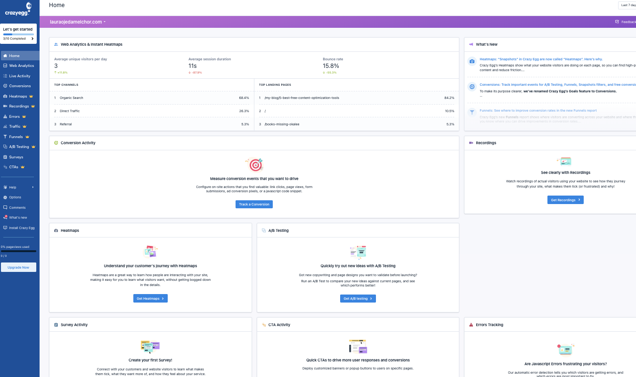Open the Last 7 days date selector
The image size is (636, 377).
[628, 5]
